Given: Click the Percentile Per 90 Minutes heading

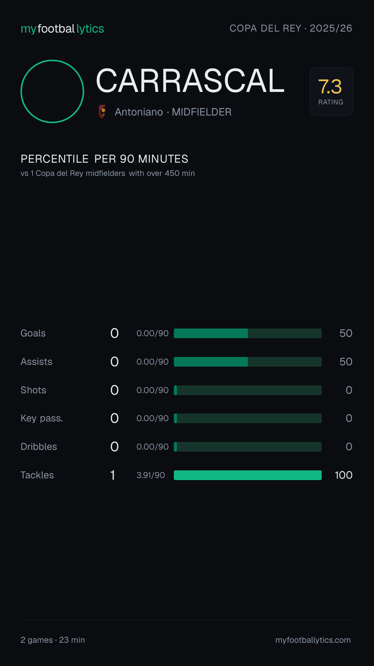Looking at the screenshot, I should pos(104,159).
